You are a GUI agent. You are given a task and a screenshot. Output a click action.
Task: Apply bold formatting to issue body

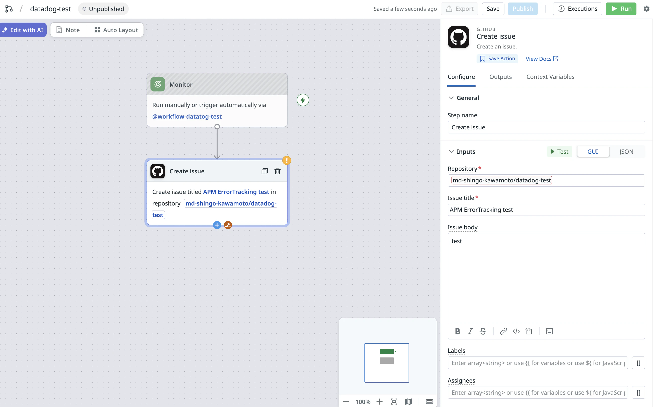click(457, 331)
